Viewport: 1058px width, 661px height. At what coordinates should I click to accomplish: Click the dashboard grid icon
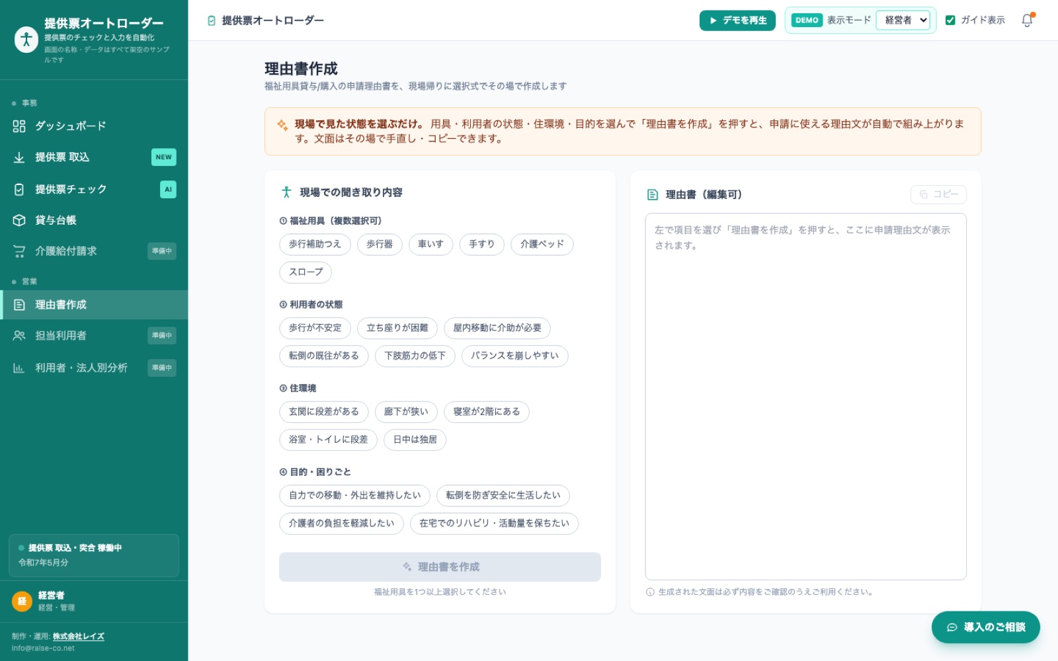(x=19, y=126)
